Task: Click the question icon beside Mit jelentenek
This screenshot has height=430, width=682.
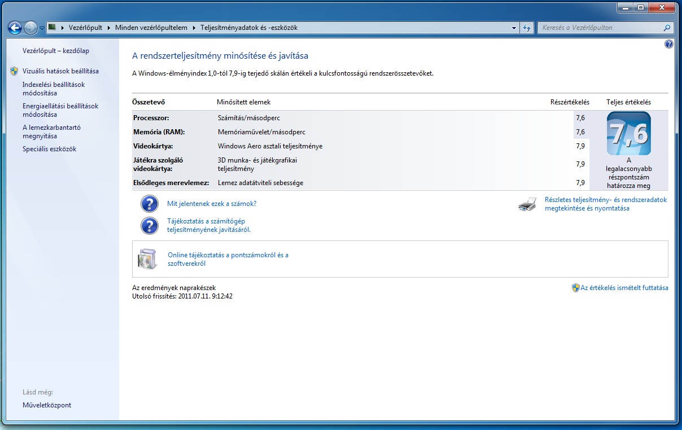Action: coord(149,204)
